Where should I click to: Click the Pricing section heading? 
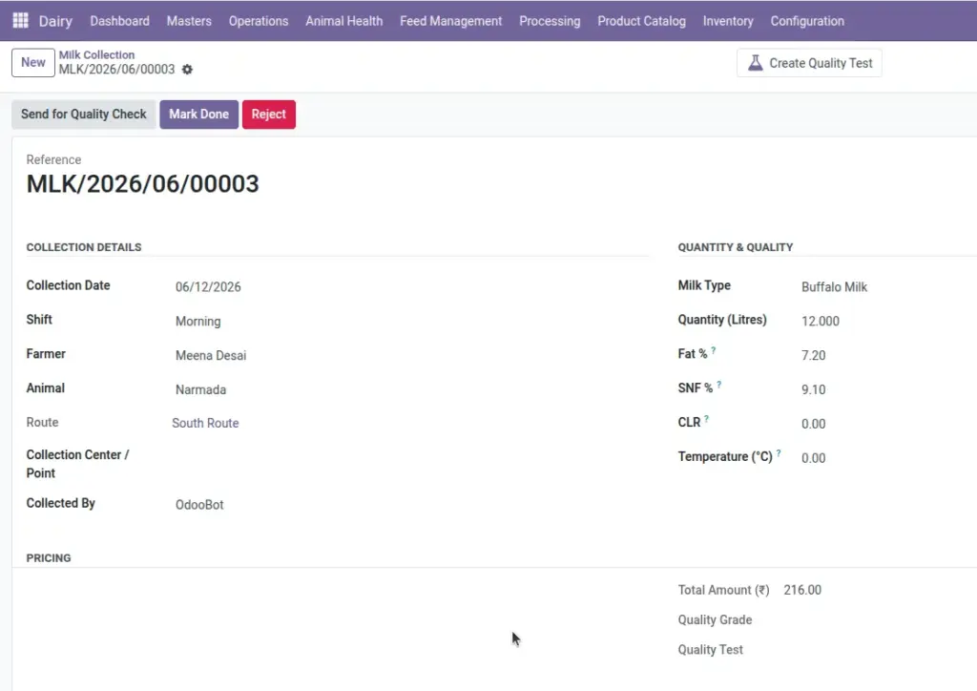click(49, 558)
